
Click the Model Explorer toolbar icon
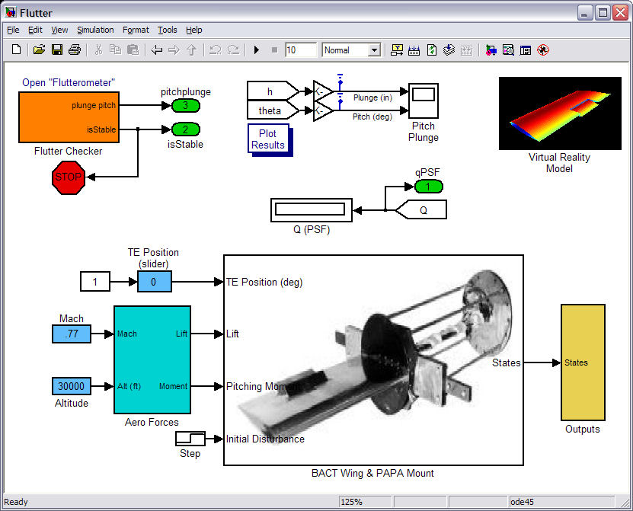tap(508, 50)
